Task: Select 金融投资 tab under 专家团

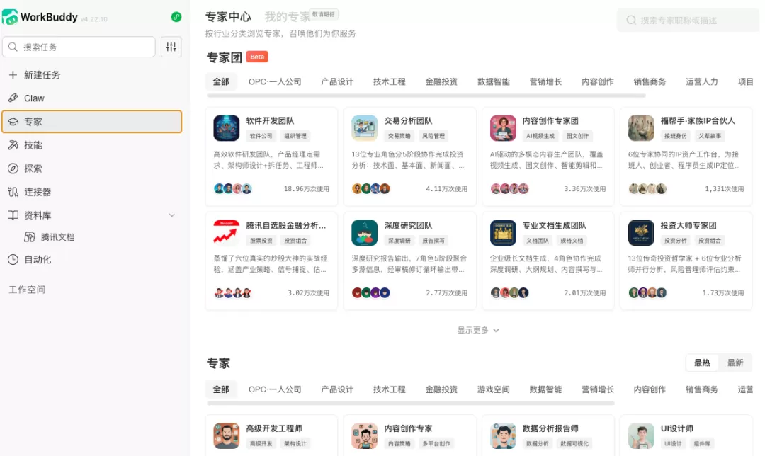Action: 441,81
